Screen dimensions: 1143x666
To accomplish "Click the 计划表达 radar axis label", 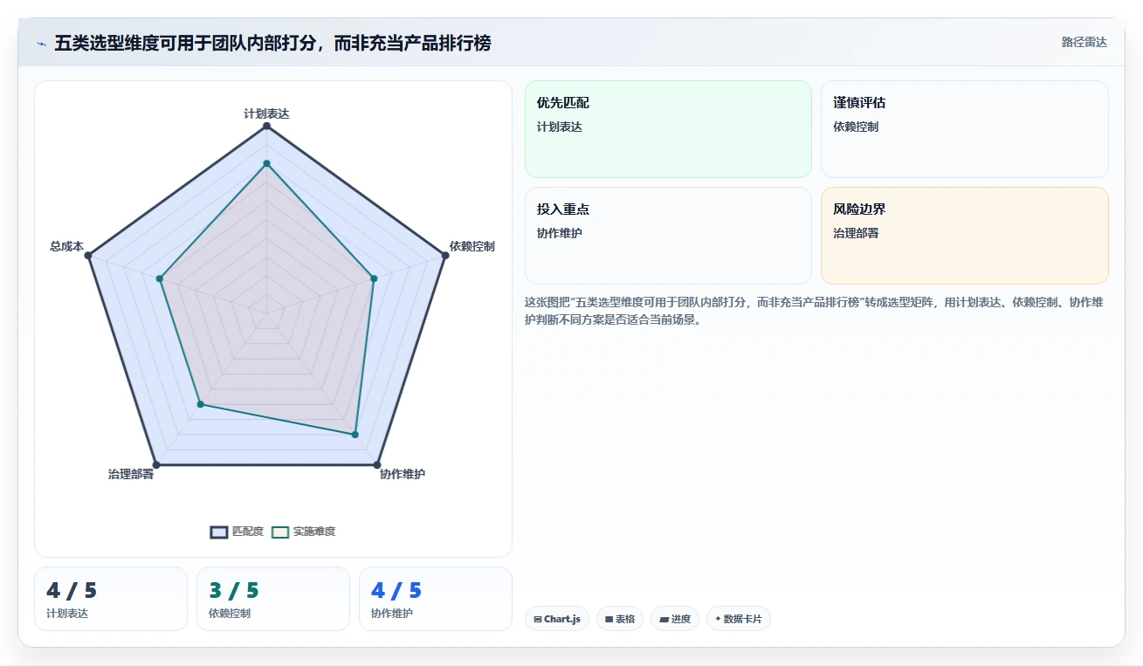I will click(266, 113).
